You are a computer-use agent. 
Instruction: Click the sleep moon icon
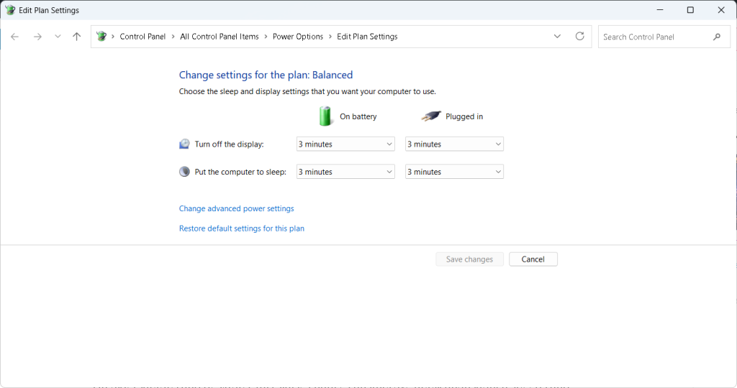coord(184,172)
